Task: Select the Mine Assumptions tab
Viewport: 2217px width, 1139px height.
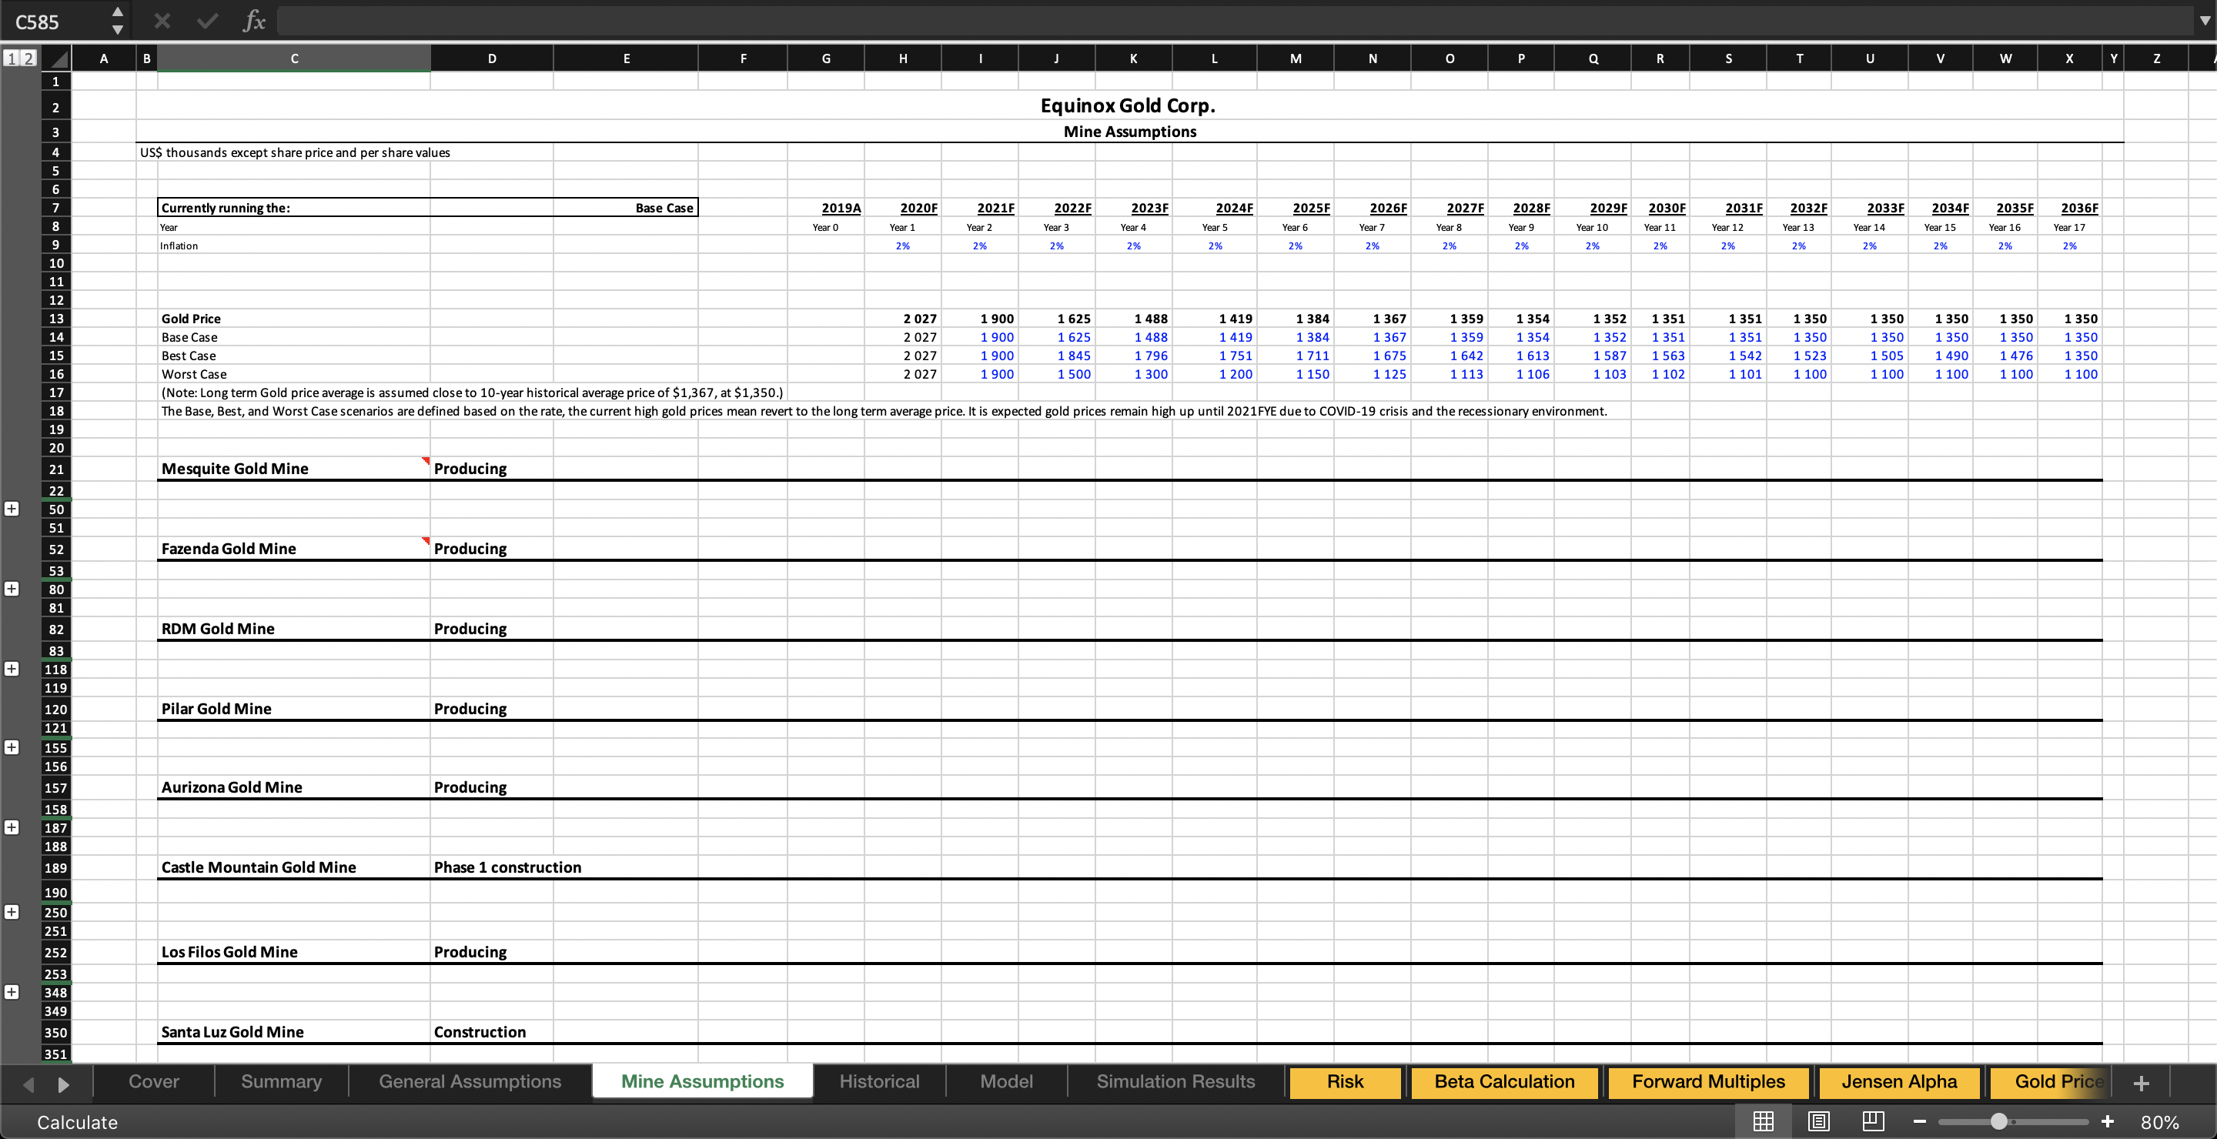Action: pyautogui.click(x=702, y=1081)
